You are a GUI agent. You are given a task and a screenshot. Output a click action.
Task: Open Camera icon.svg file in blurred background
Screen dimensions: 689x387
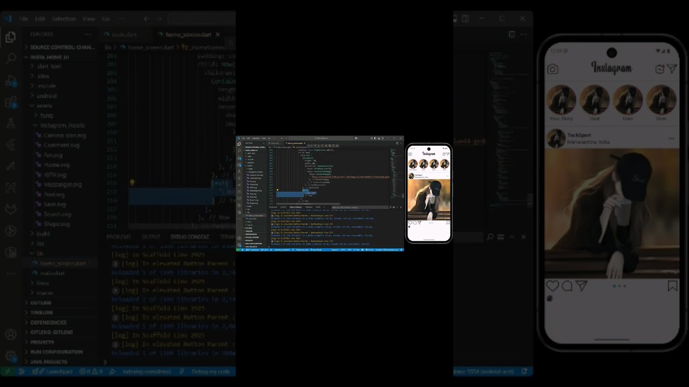tap(60, 135)
